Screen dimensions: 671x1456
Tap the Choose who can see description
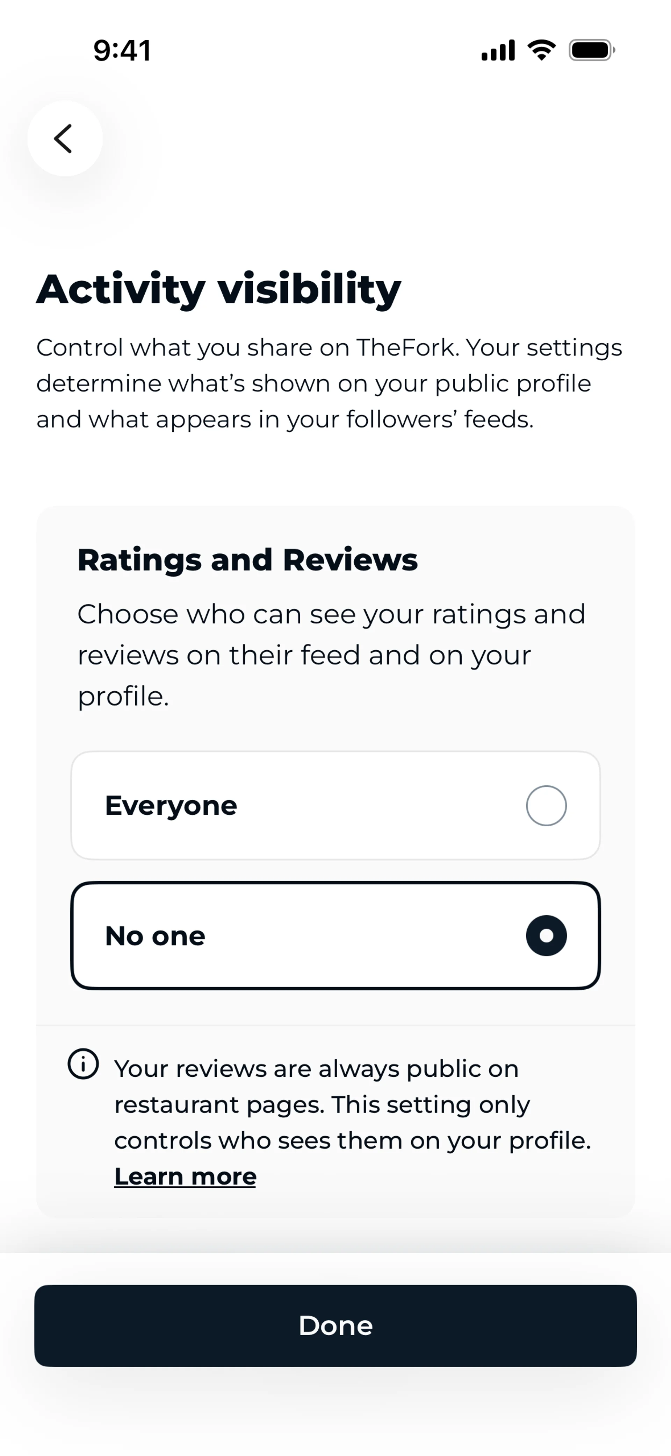(331, 655)
